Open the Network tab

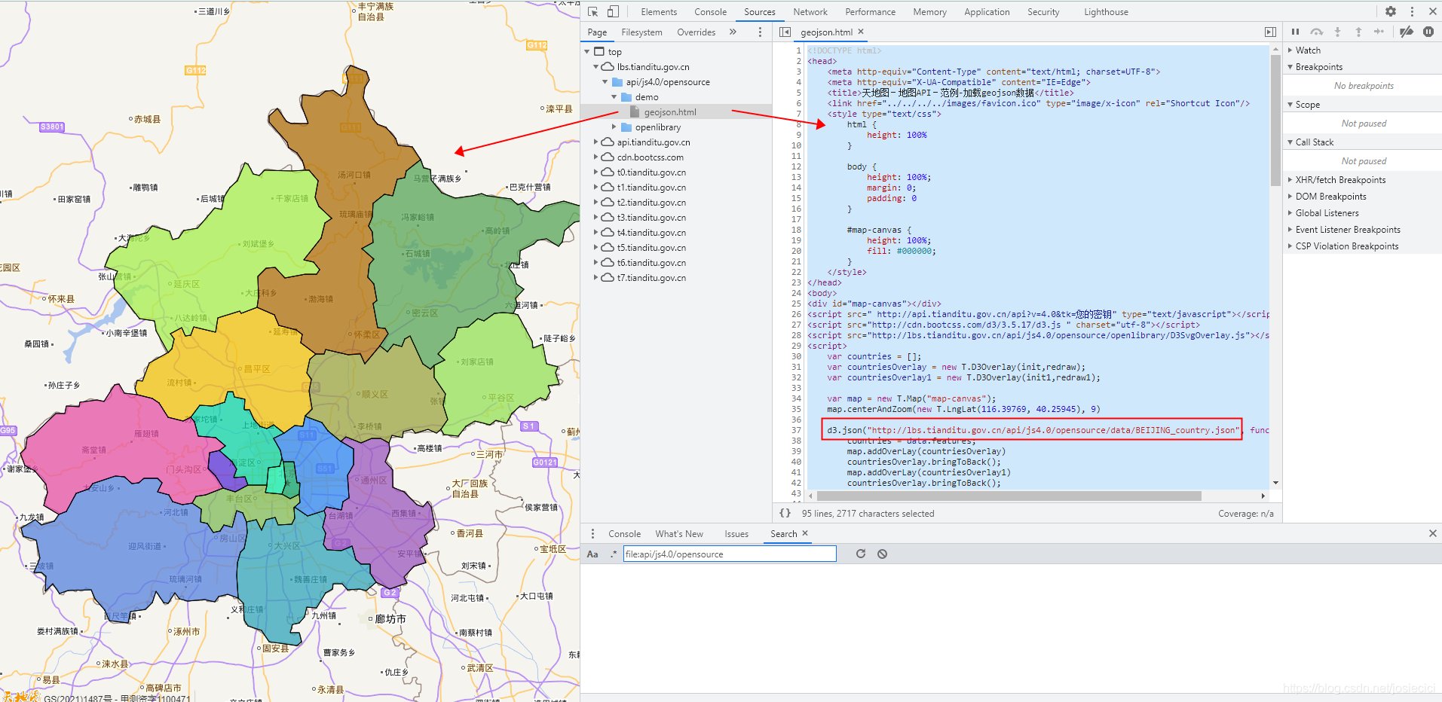click(x=810, y=12)
